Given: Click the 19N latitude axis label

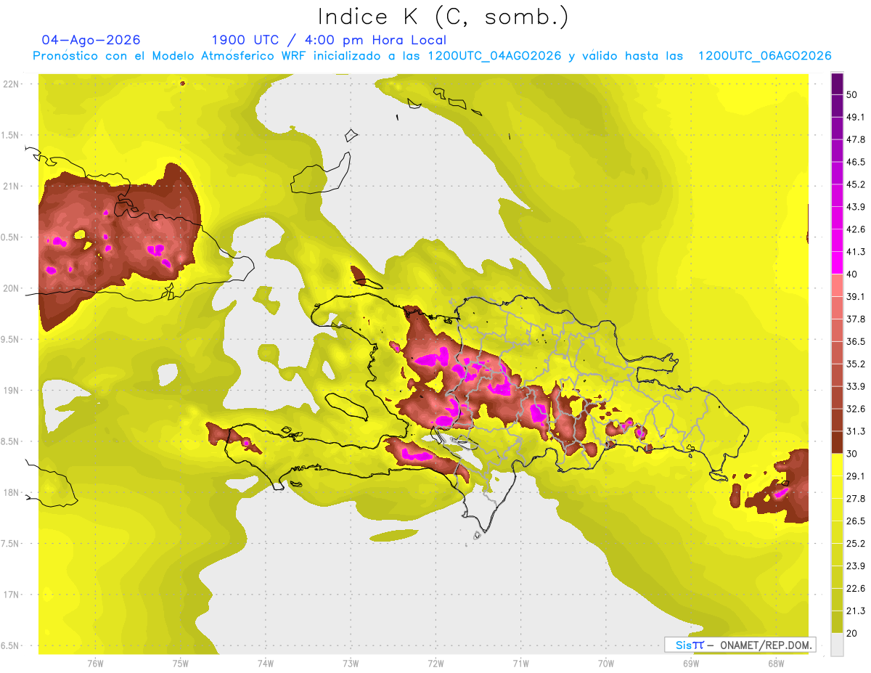Looking at the screenshot, I should coord(11,391).
